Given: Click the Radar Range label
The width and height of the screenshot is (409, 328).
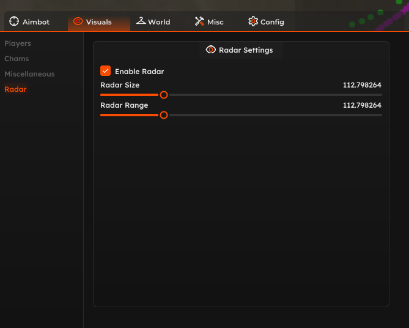Looking at the screenshot, I should (124, 105).
